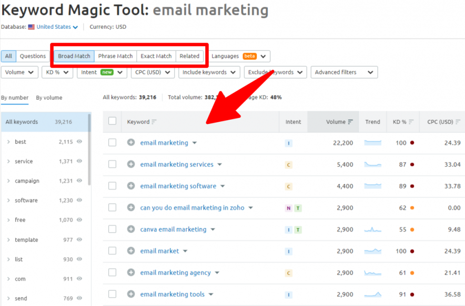Image resolution: width=465 pixels, height=306 pixels.
Task: Open the Volume filter dropdown
Action: 19,72
